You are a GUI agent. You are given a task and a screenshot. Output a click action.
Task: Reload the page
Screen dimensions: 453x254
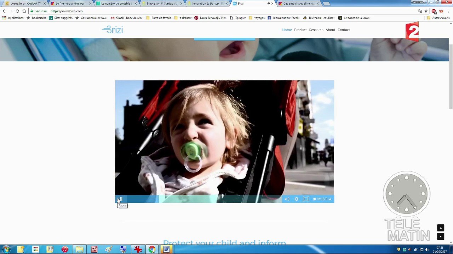(17, 11)
